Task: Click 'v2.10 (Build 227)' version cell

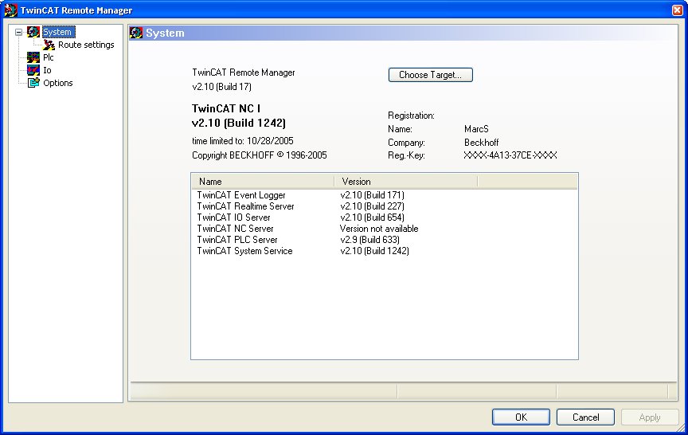Action: pos(372,206)
